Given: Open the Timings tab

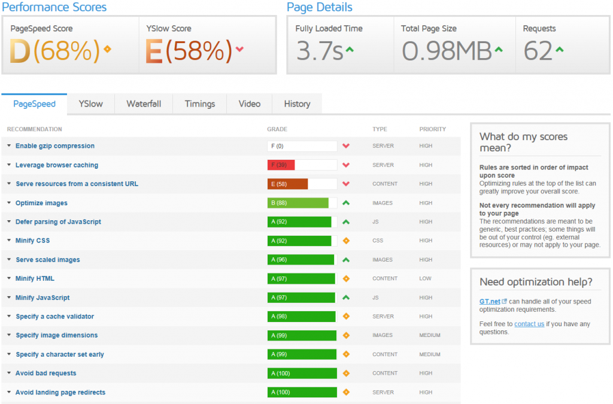Looking at the screenshot, I should click(x=200, y=104).
